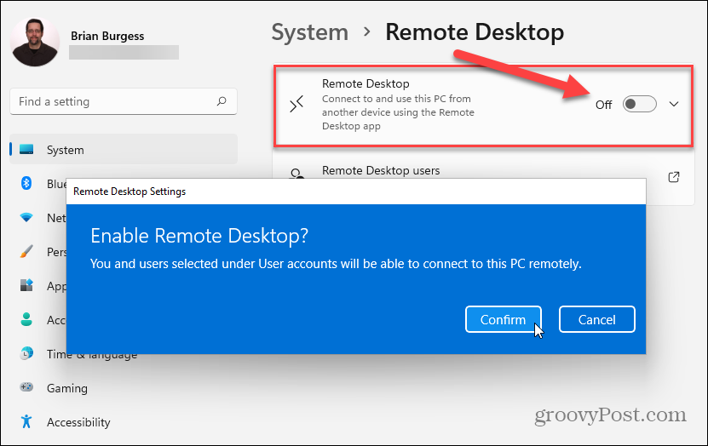Open Accessibility settings section
The image size is (708, 446).
79,422
